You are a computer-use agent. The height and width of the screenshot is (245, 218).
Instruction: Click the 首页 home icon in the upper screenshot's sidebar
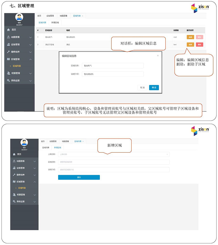[9, 30]
